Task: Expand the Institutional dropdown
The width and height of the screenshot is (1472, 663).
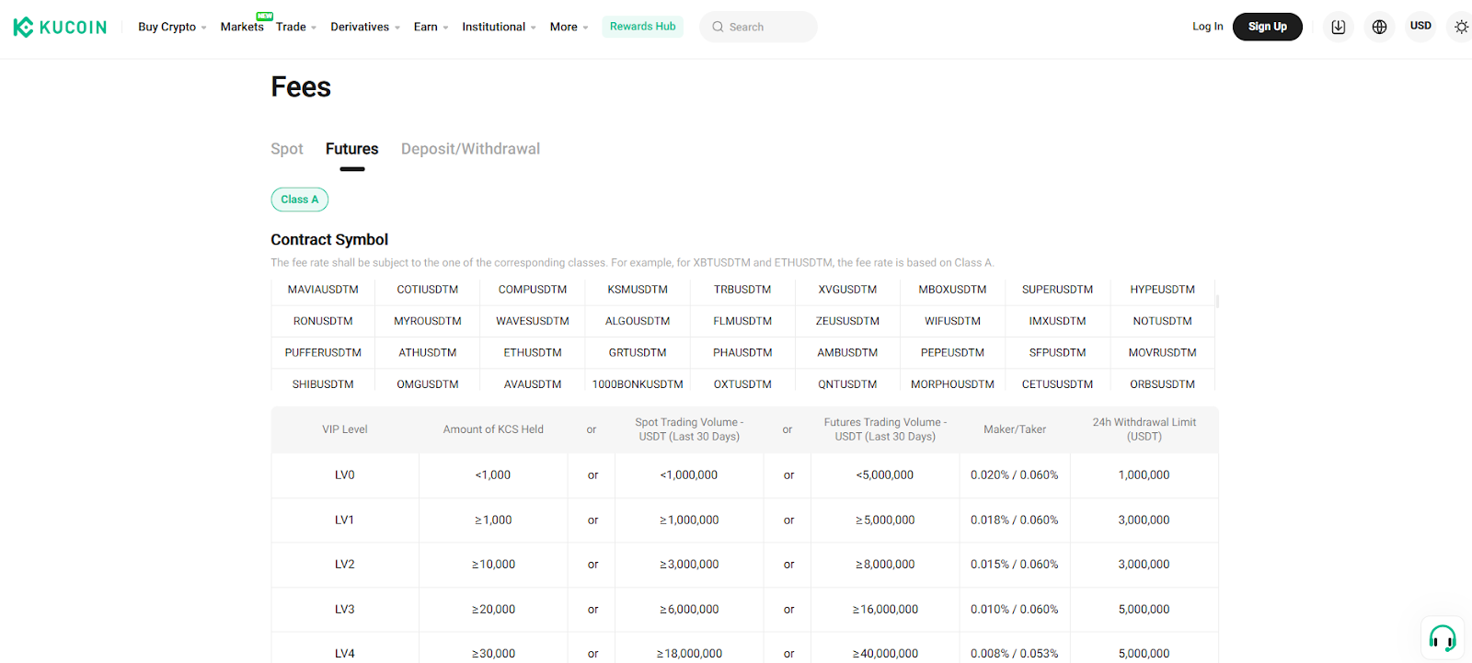Action: 499,27
